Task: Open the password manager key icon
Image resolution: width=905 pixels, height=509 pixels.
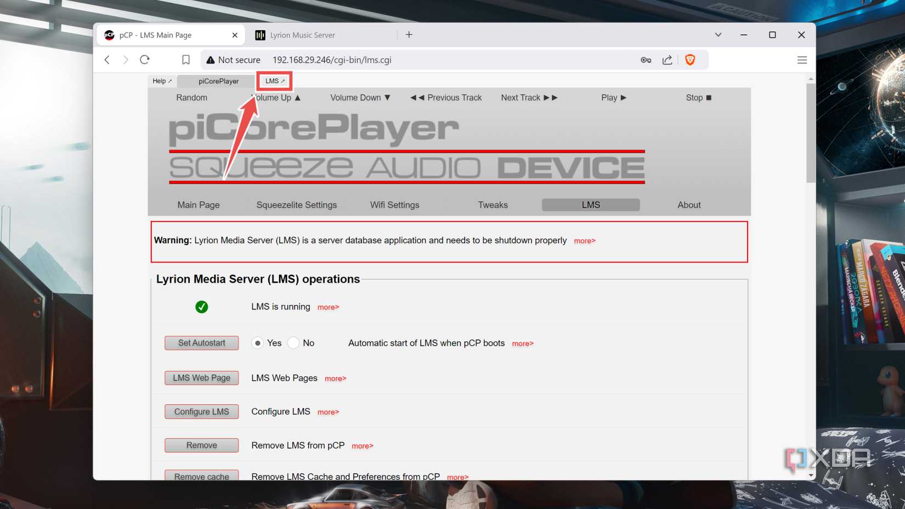Action: click(x=646, y=59)
